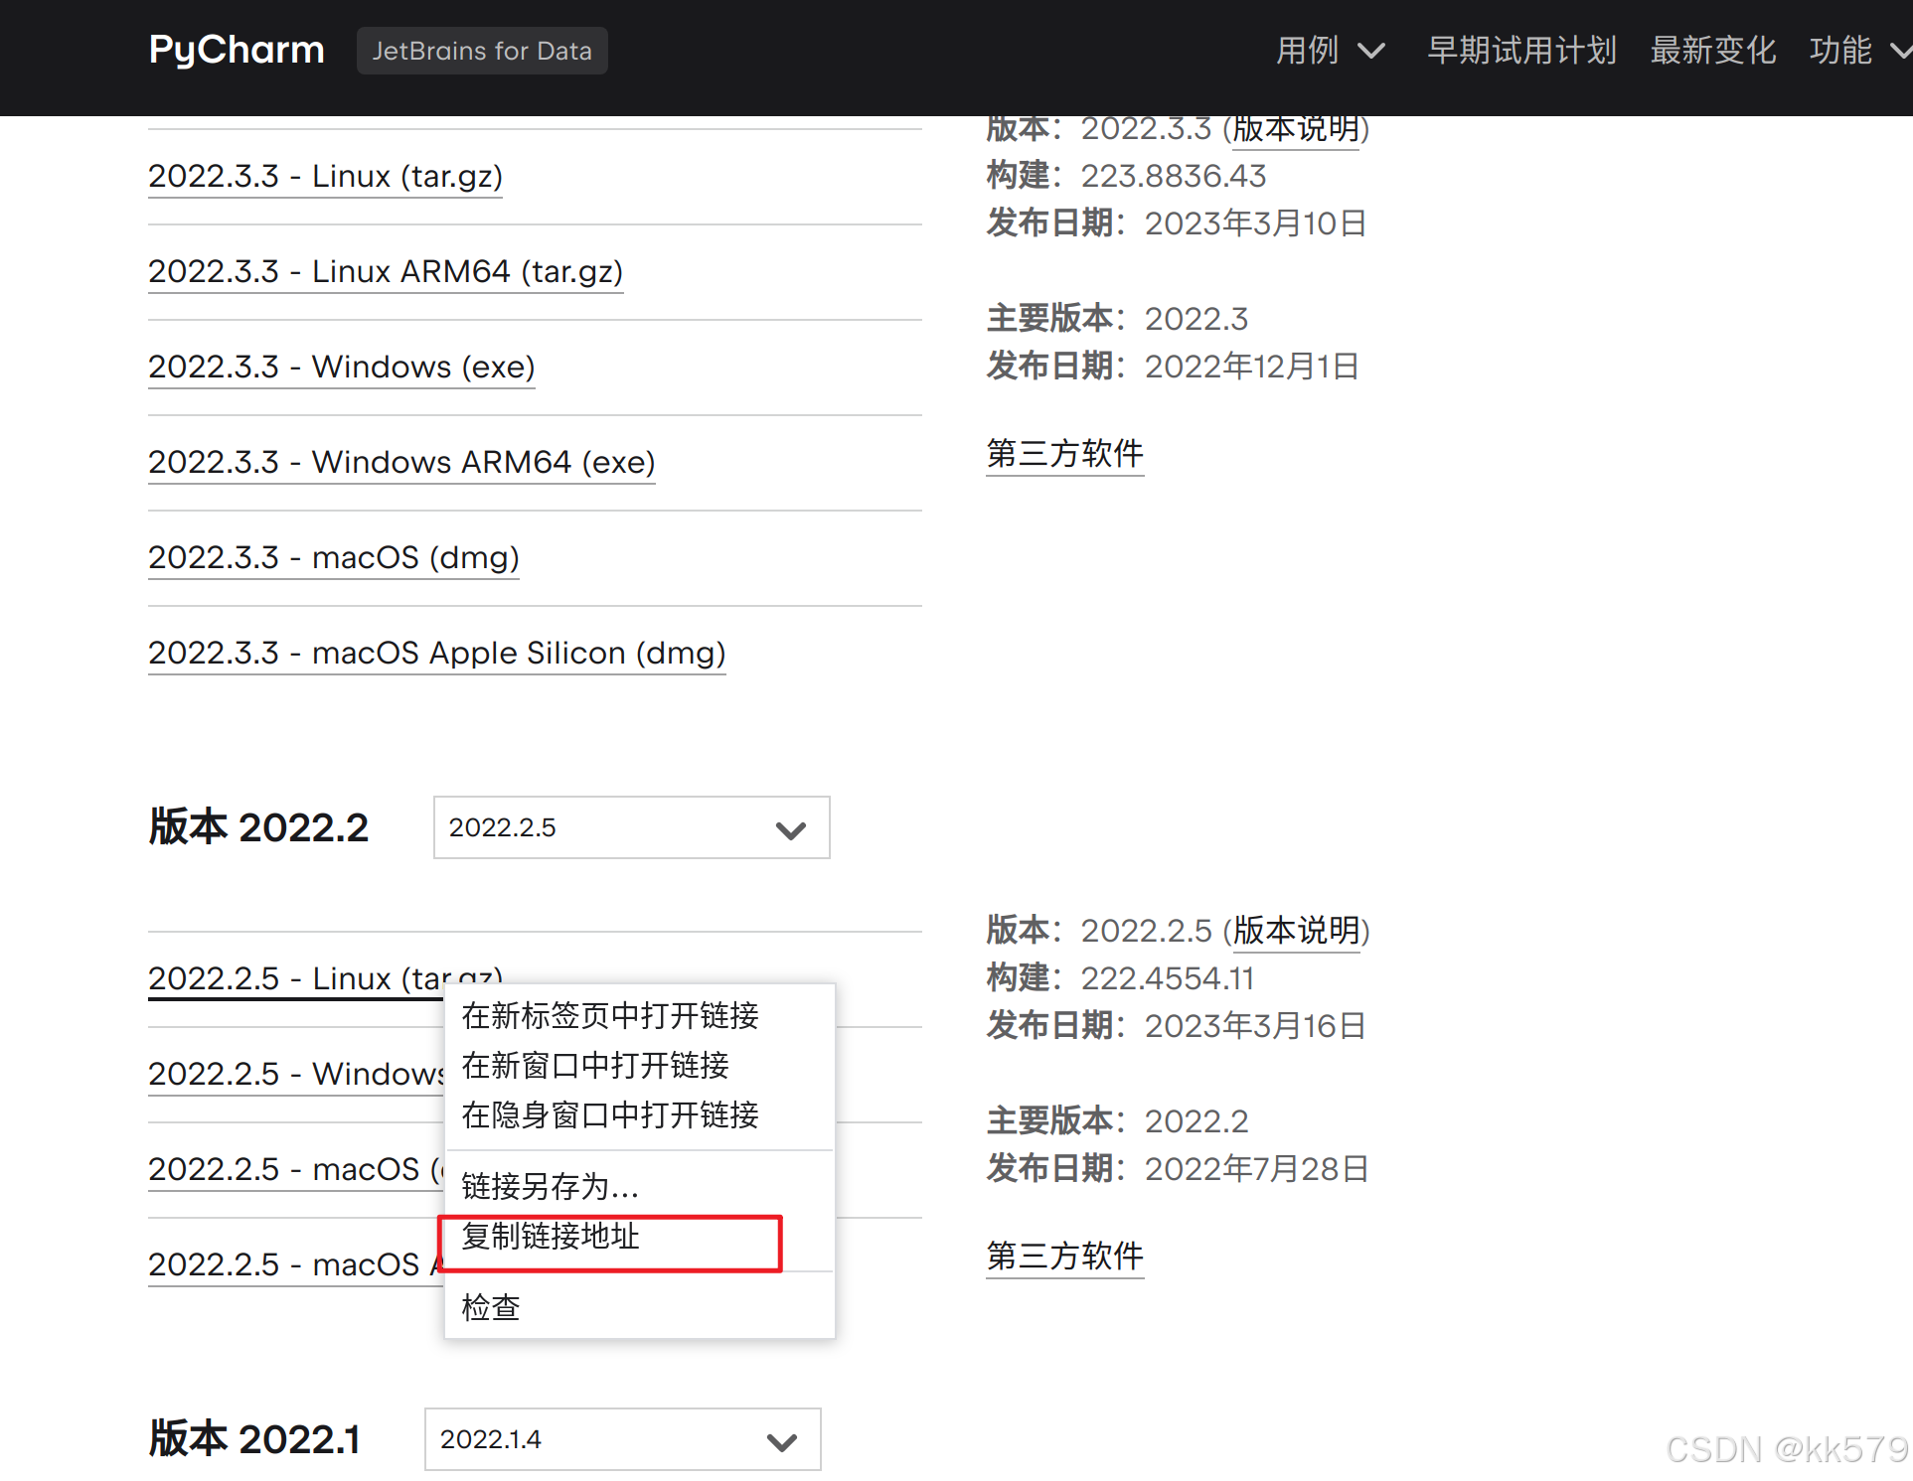Open 早期试用计划 page
1913x1481 pixels.
pos(1521,50)
